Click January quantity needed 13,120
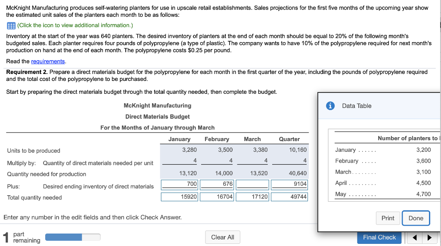 pos(188,173)
